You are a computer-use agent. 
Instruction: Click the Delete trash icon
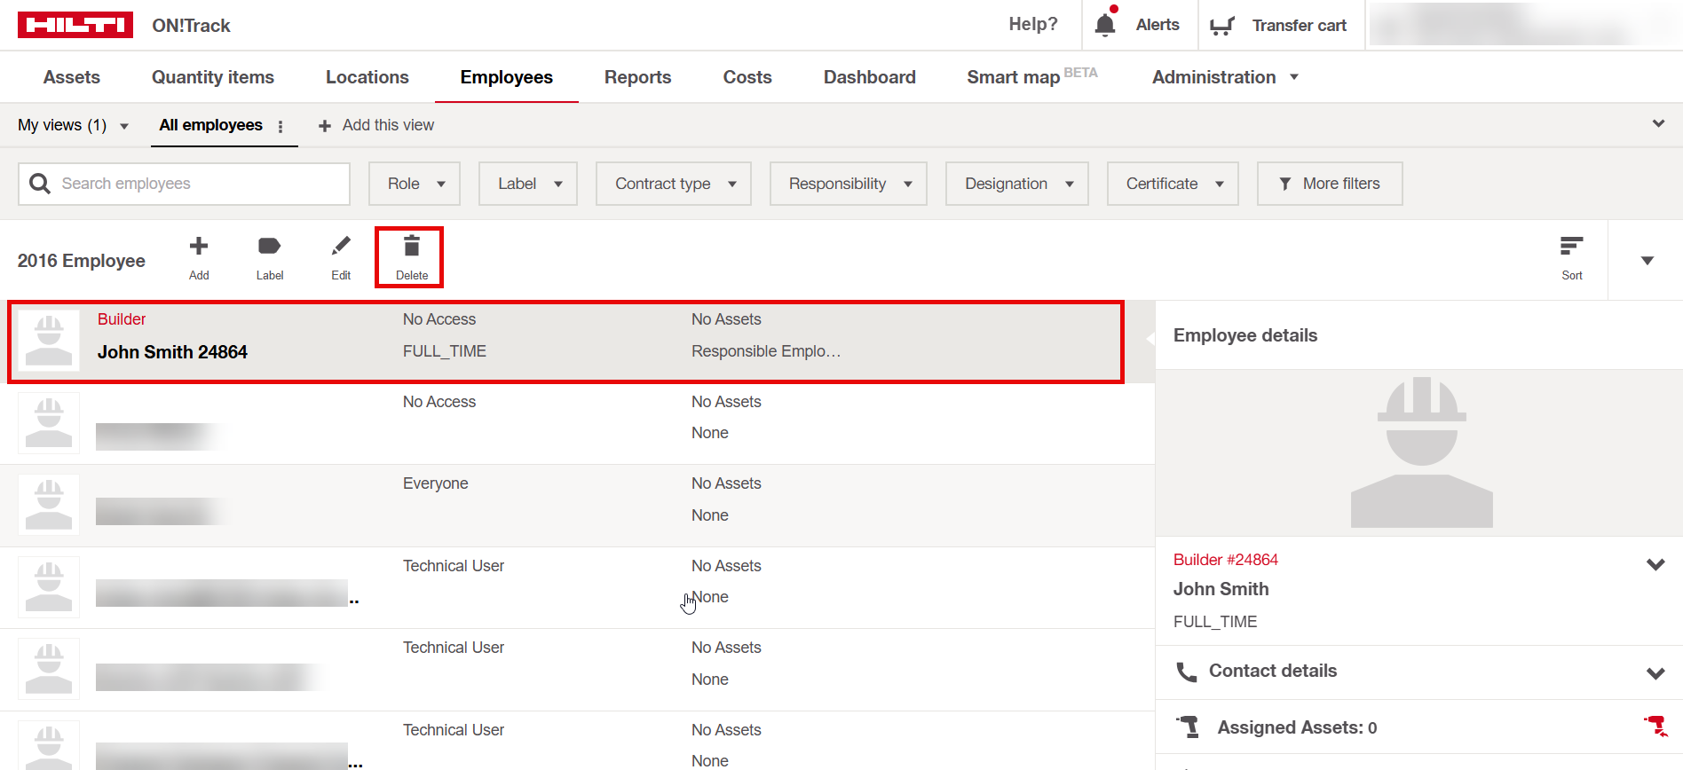(x=411, y=247)
